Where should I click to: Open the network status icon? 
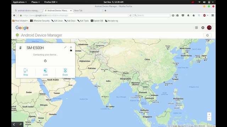pyautogui.click(x=199, y=2)
